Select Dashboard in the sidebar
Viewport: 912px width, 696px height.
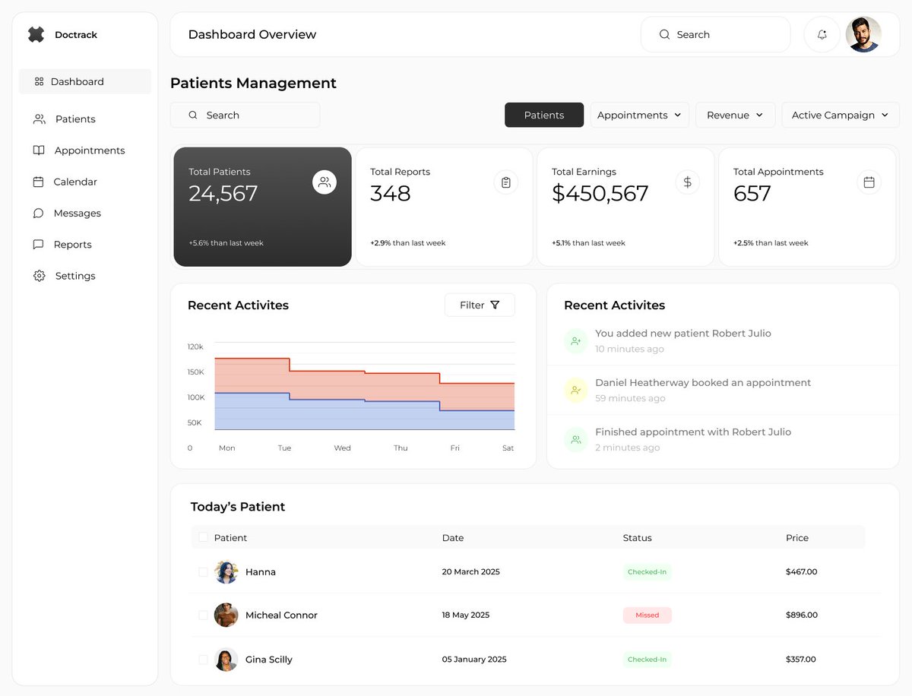pyautogui.click(x=85, y=81)
